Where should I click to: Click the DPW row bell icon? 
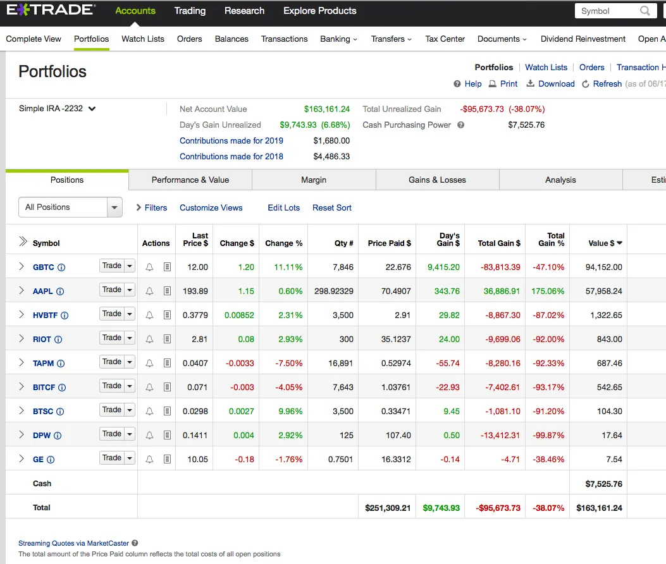pyautogui.click(x=149, y=435)
